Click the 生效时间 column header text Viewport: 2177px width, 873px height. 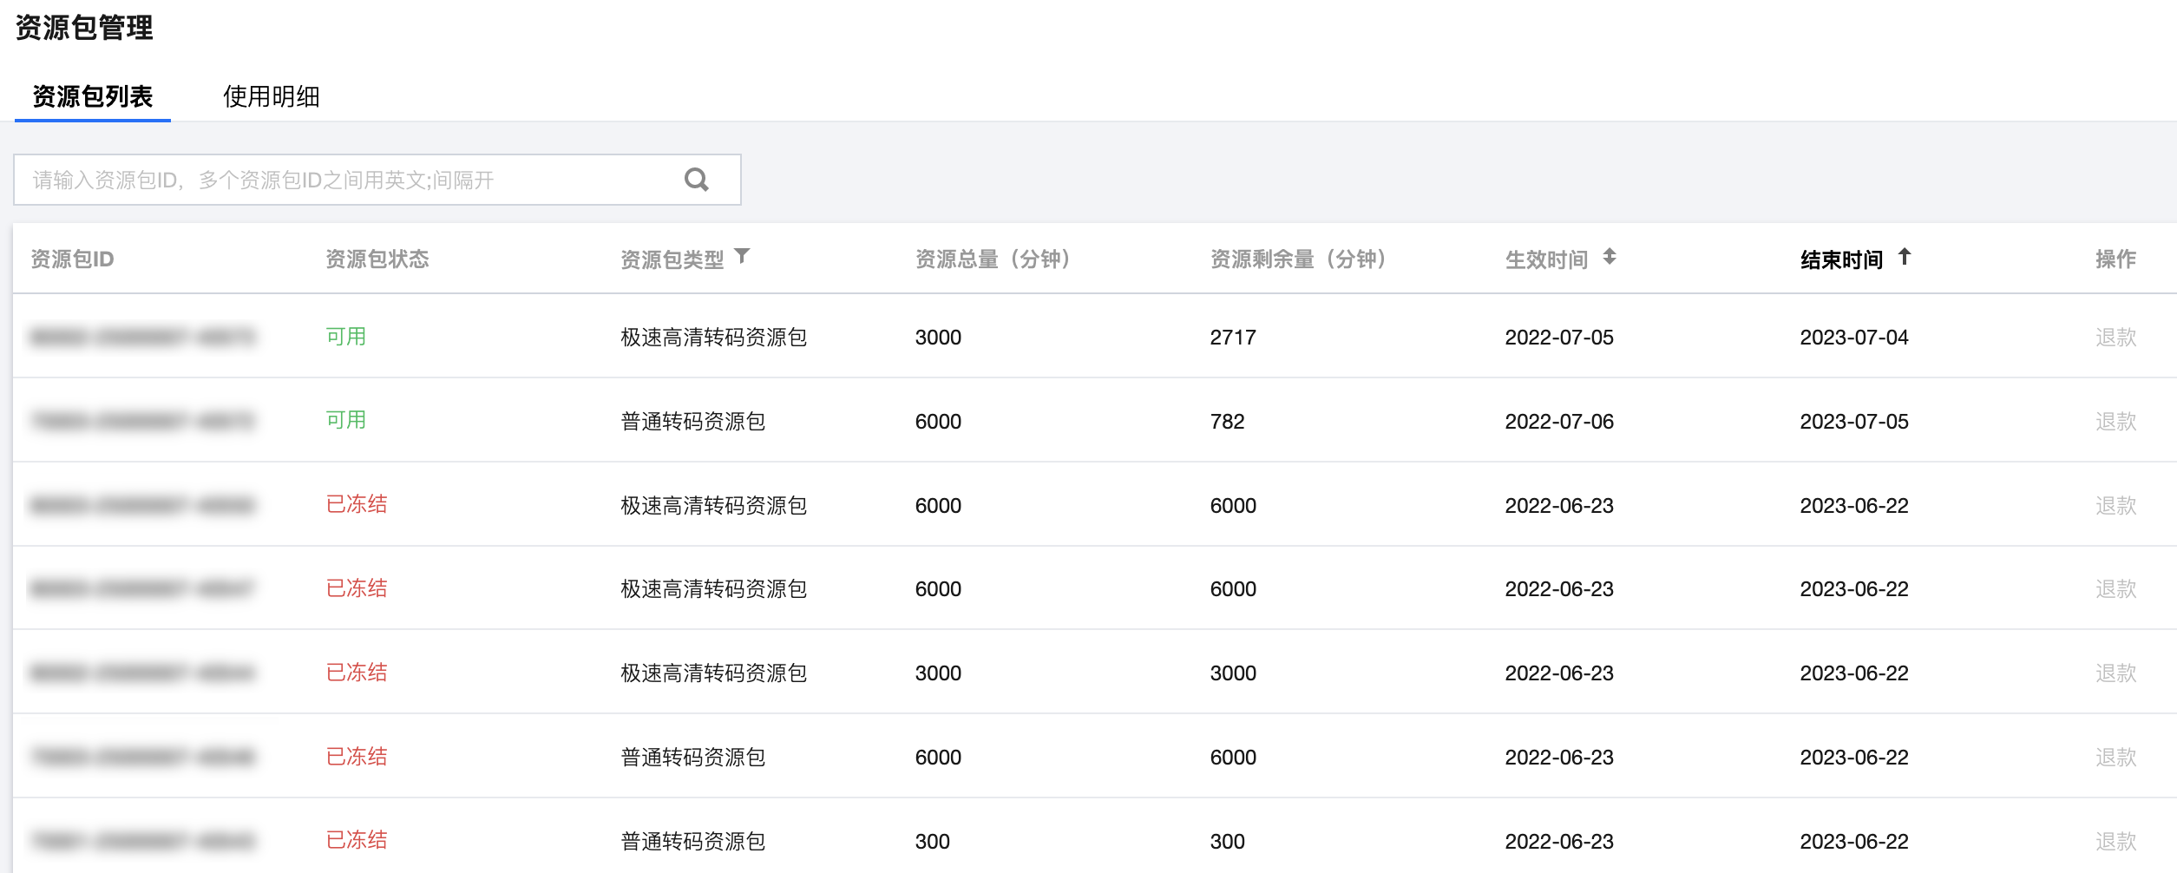[x=1546, y=259]
